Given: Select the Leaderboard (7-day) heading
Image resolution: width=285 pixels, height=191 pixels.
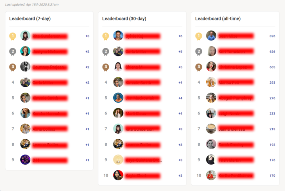Looking at the screenshot, I should (x=30, y=19).
